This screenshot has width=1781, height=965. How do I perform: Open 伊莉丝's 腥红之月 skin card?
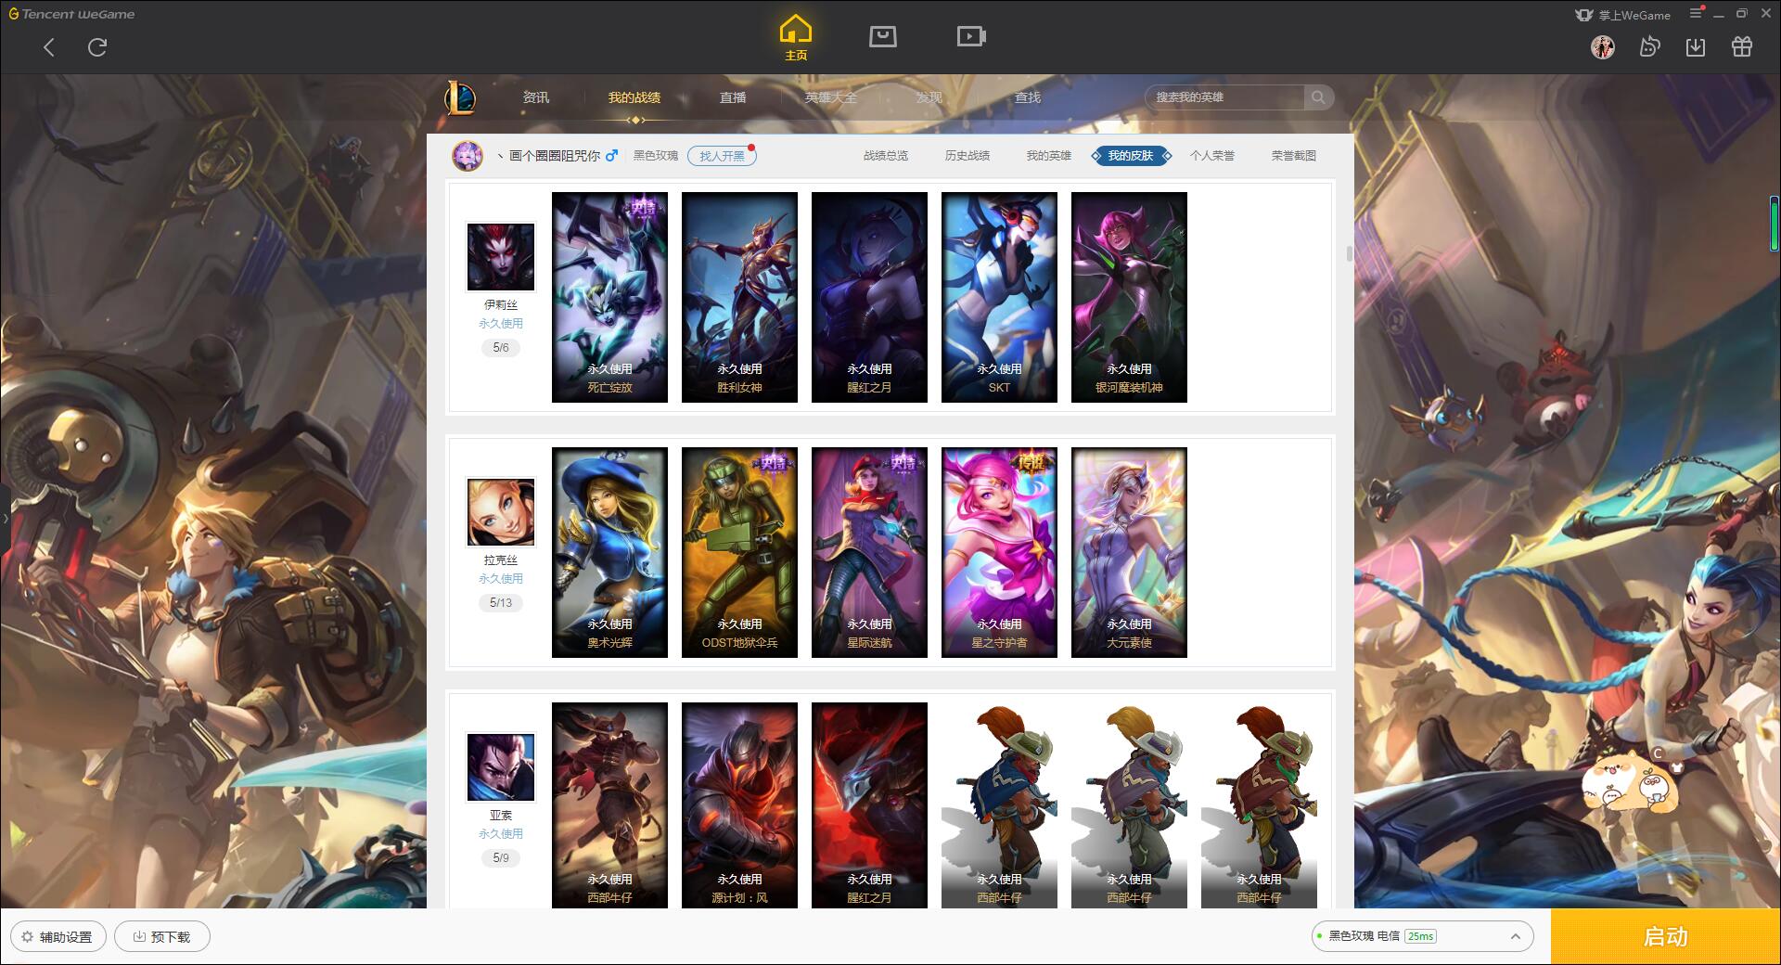click(x=869, y=297)
